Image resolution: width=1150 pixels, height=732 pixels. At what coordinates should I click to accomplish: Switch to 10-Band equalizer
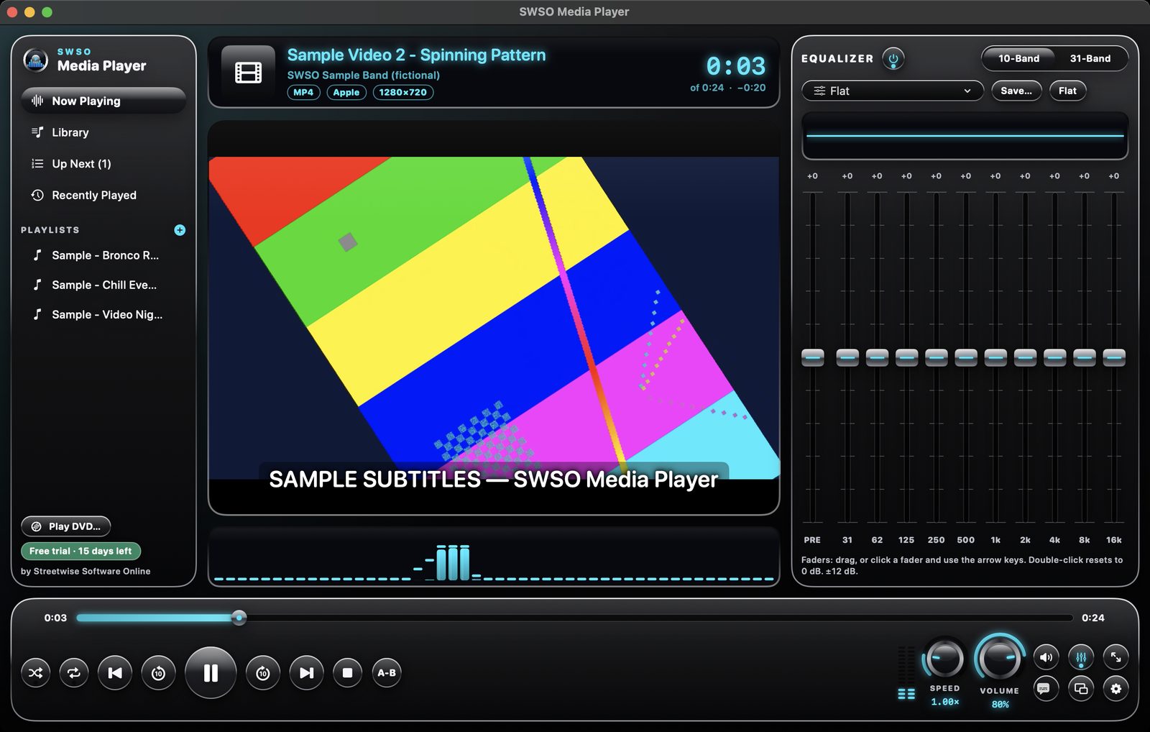(x=1018, y=58)
